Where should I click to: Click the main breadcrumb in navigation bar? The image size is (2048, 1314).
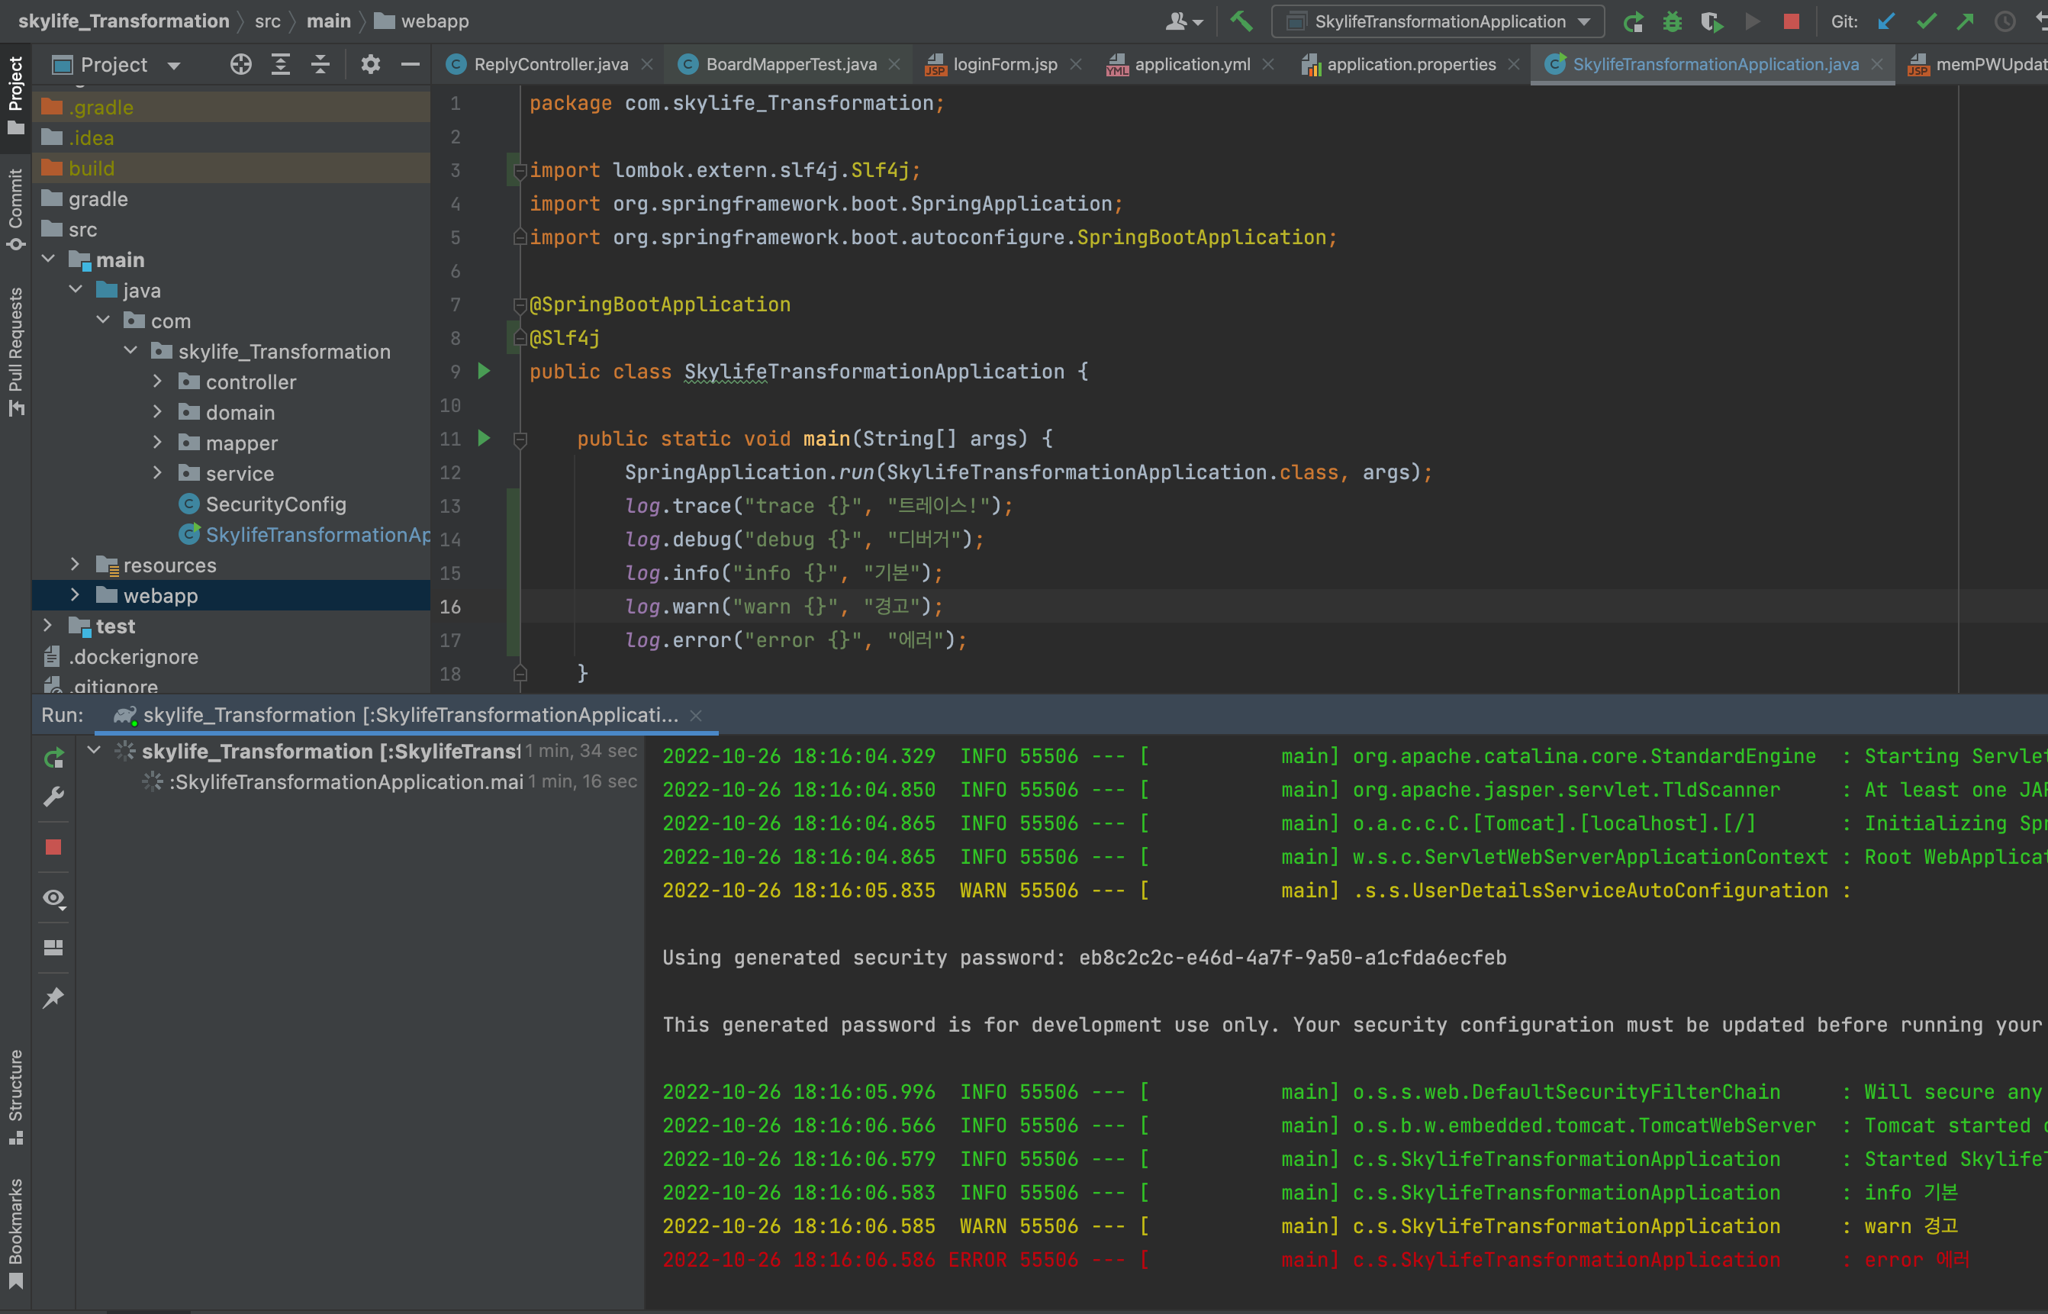click(328, 21)
